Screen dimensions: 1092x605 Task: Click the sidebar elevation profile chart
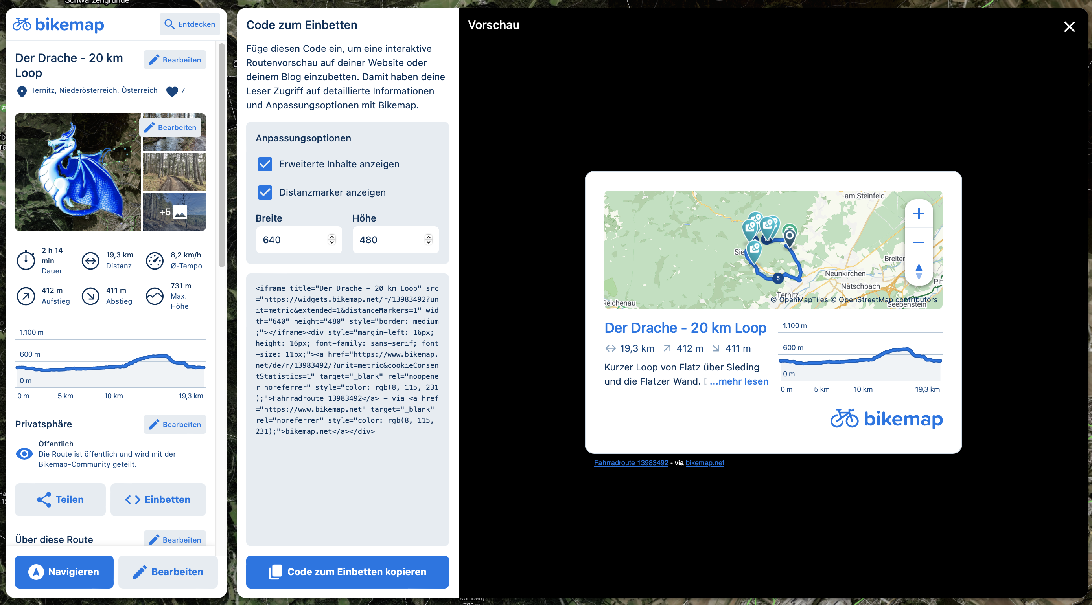[110, 364]
